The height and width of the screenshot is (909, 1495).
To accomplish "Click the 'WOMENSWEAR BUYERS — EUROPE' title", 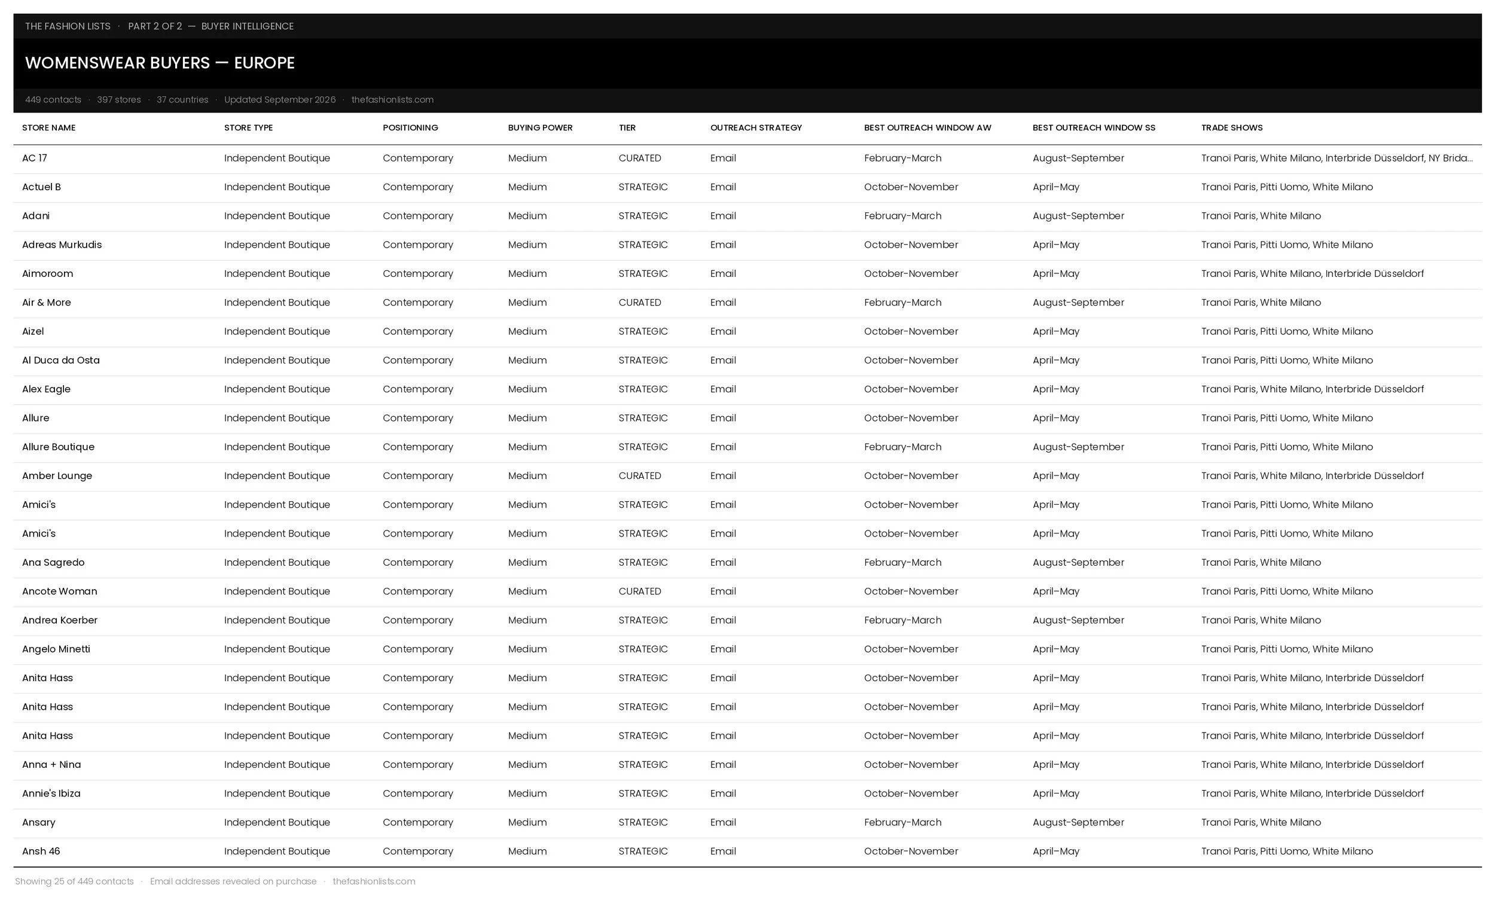I will 160,63.
